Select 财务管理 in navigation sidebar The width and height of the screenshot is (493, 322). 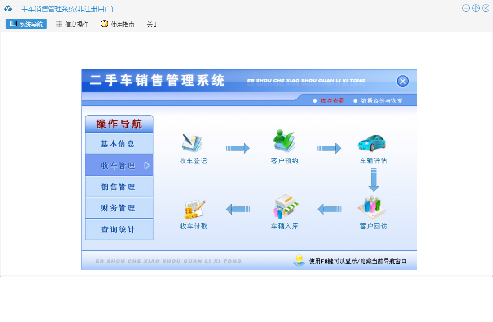point(119,208)
